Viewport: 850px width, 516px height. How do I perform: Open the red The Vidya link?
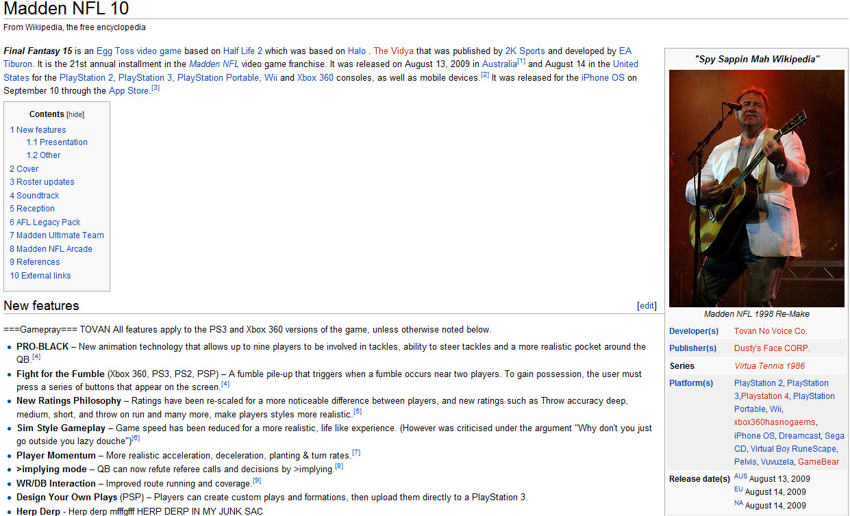coord(394,51)
